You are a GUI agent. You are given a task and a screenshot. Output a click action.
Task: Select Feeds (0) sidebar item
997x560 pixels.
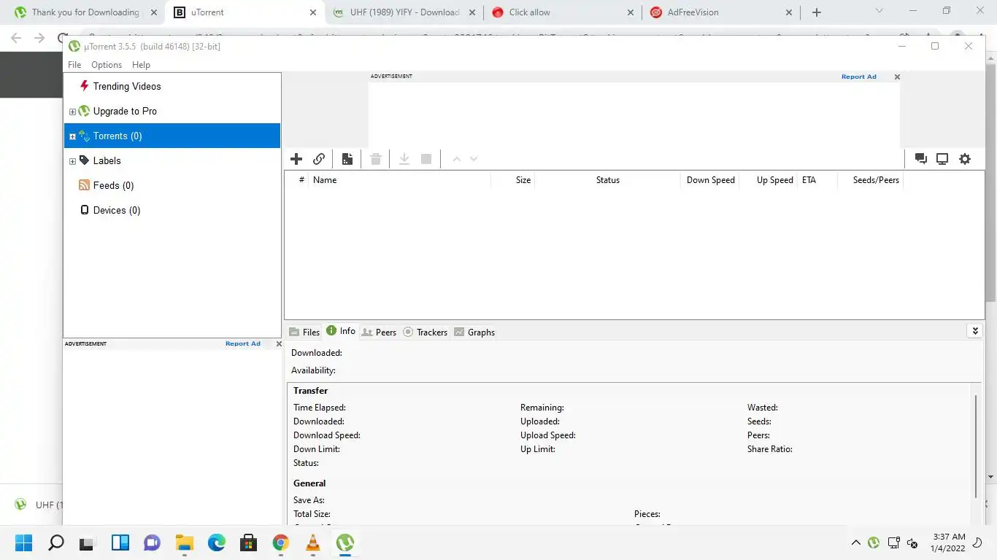(x=114, y=185)
